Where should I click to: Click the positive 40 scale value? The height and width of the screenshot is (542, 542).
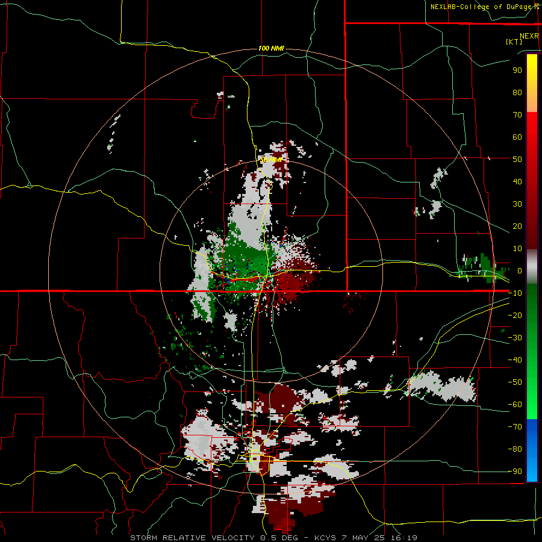coord(517,182)
